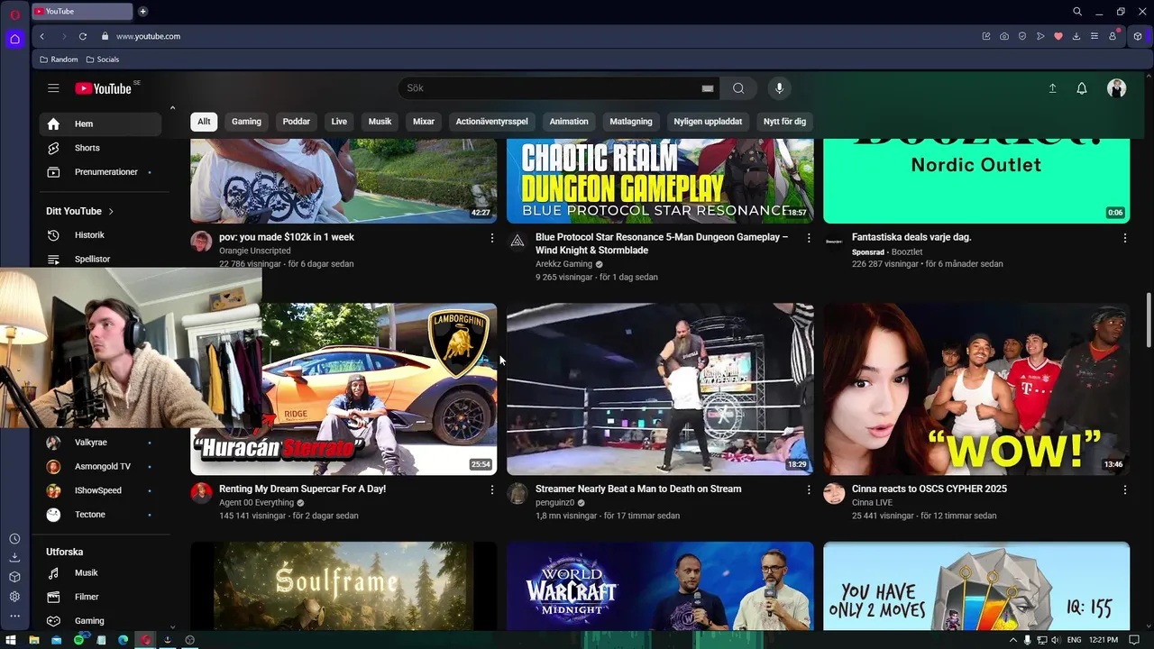Open the create/upload video icon
Viewport: 1154px width, 649px height.
pos(1052,88)
